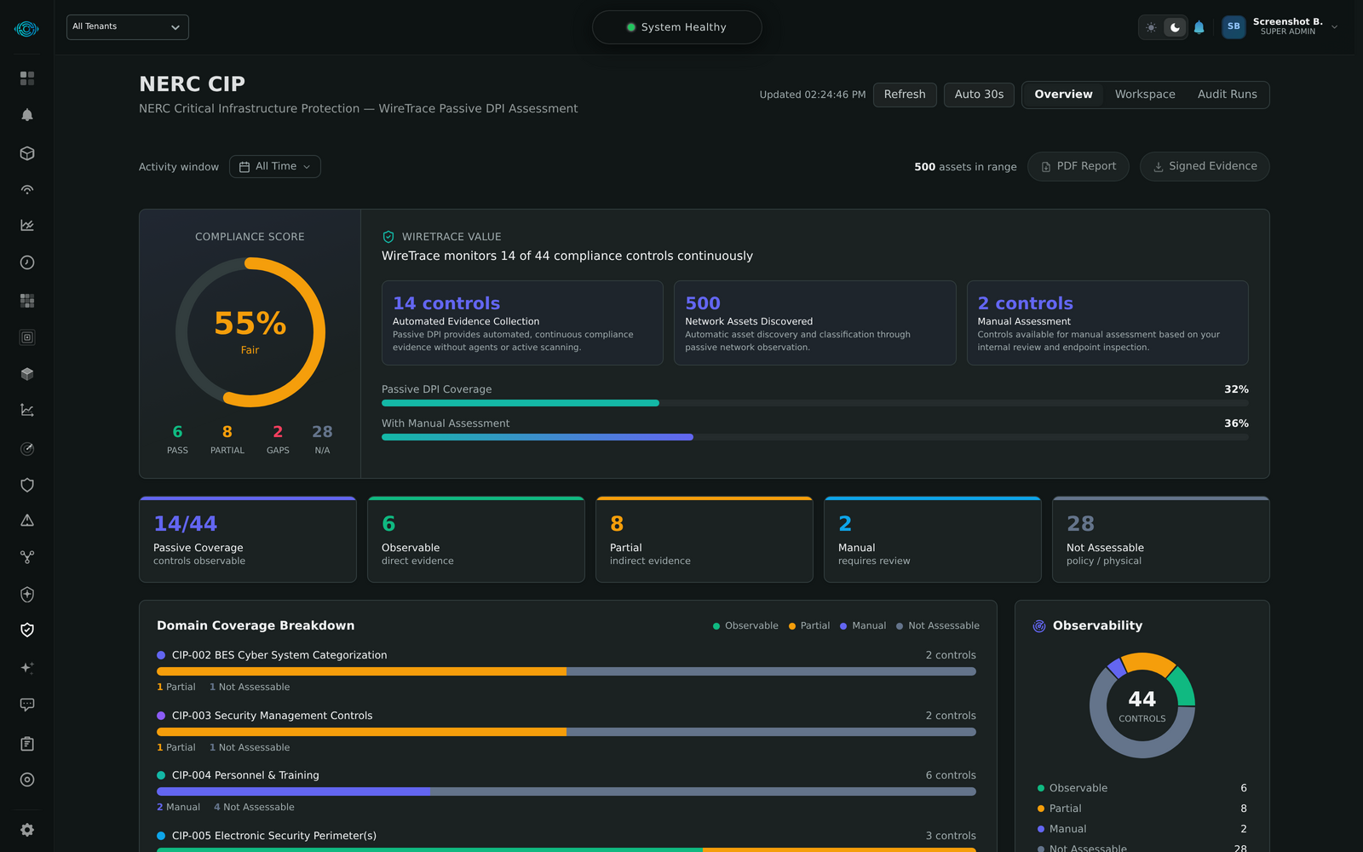Open the network branch topology icon in sidebar
This screenshot has width=1363, height=852.
pos(27,557)
